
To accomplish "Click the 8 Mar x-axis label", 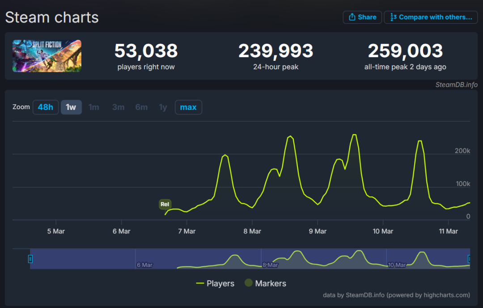I will point(252,231).
